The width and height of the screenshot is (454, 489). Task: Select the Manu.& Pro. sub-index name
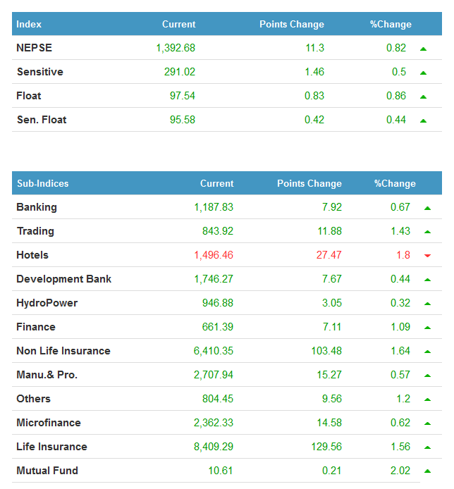(x=47, y=375)
